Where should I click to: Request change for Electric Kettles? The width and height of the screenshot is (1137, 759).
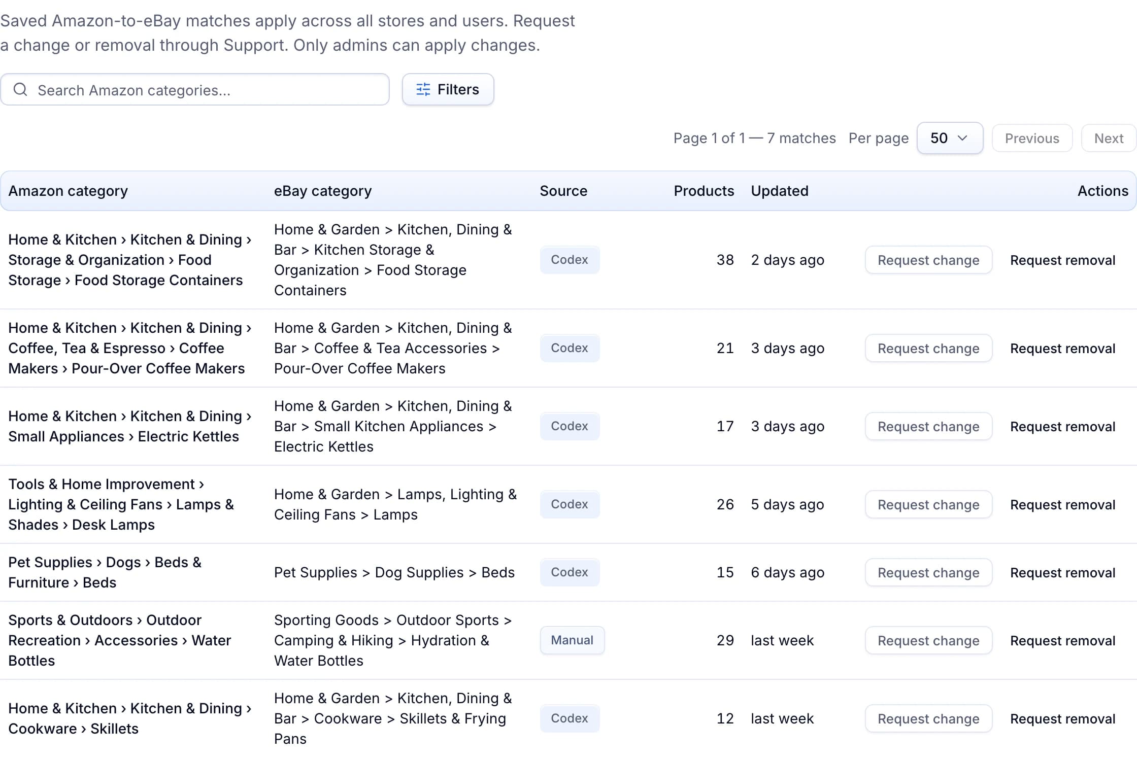click(x=928, y=426)
